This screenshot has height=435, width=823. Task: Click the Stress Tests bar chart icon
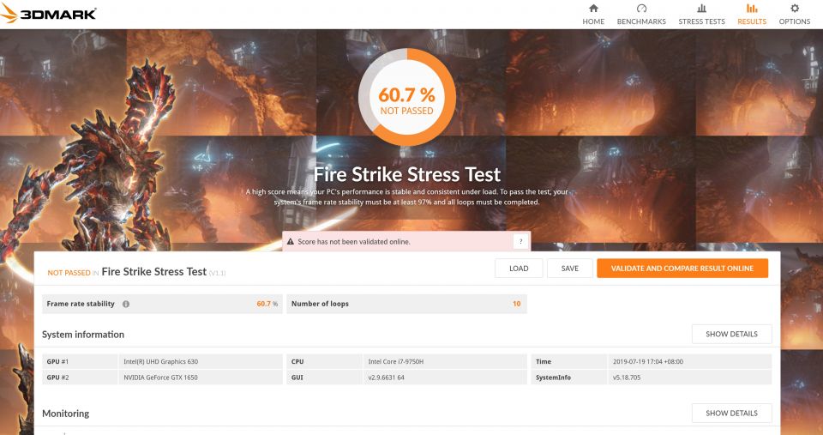pyautogui.click(x=701, y=9)
